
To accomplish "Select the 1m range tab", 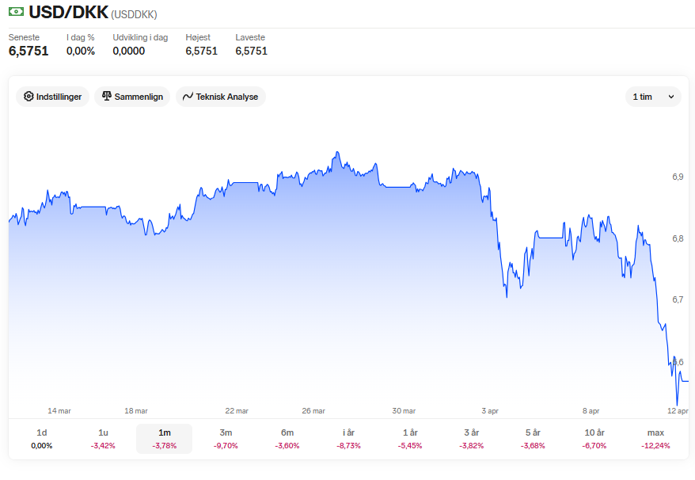I will pyautogui.click(x=165, y=439).
